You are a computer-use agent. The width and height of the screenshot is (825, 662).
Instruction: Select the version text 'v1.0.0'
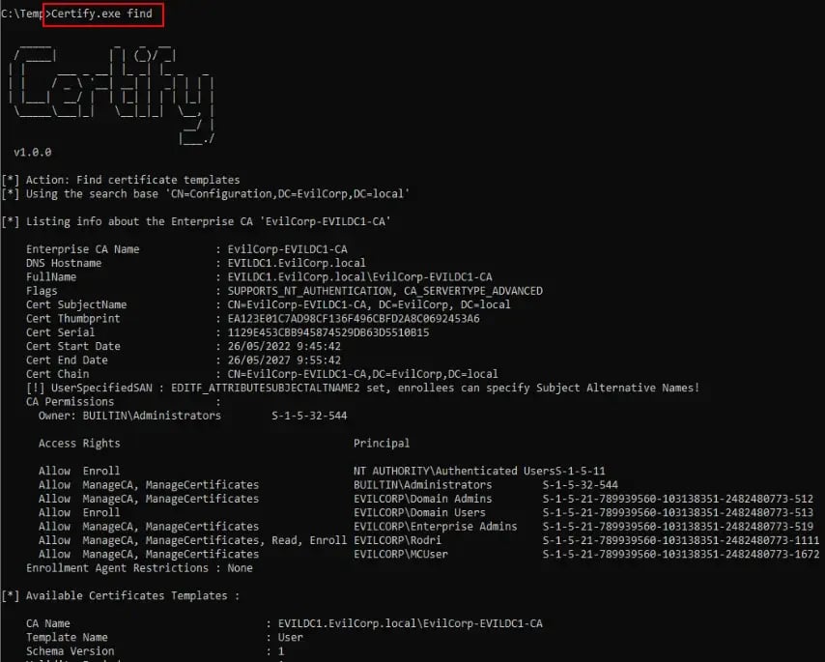coord(33,153)
